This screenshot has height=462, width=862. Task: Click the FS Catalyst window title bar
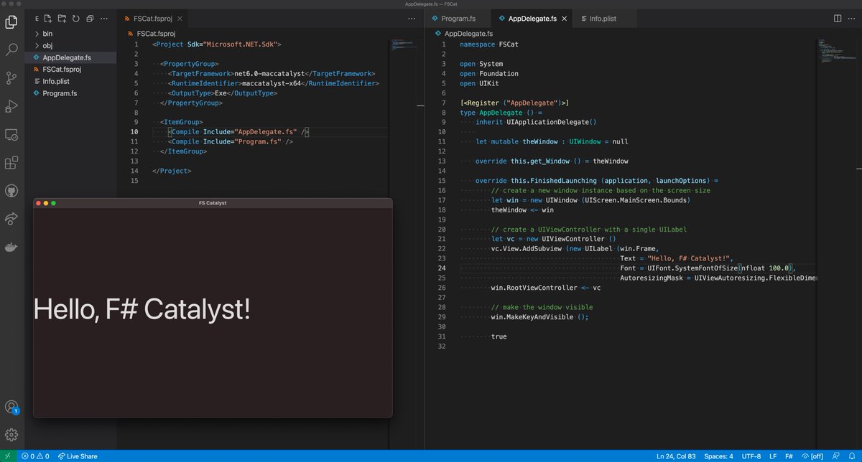213,204
